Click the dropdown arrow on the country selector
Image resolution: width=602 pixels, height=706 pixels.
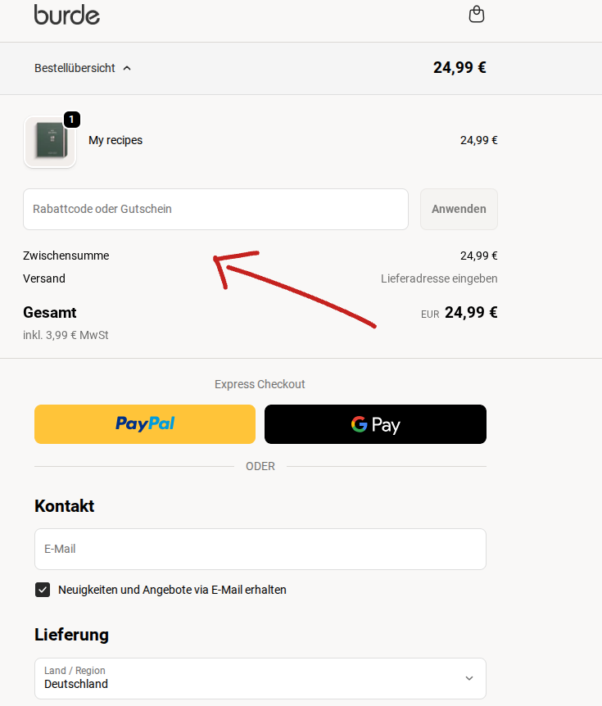pos(468,678)
